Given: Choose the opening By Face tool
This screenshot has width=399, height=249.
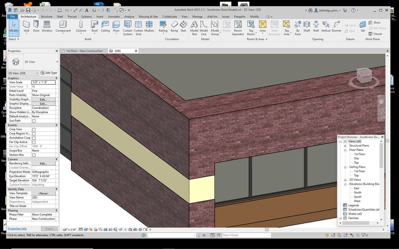Looking at the screenshot, I should 298,28.
